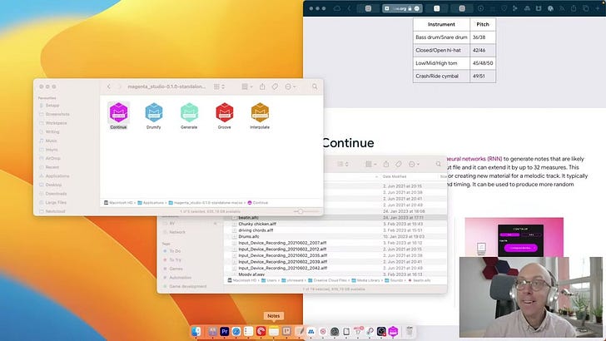The height and width of the screenshot is (341, 606).
Task: Open the browser tab overview icon
Action: point(586,8)
